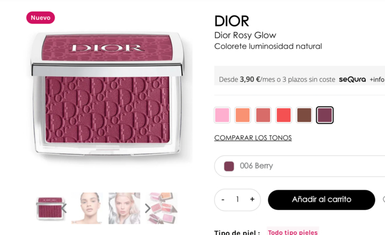This screenshot has height=235, width=385.
Task: Pick the dusty rose shade swatch
Action: click(263, 115)
